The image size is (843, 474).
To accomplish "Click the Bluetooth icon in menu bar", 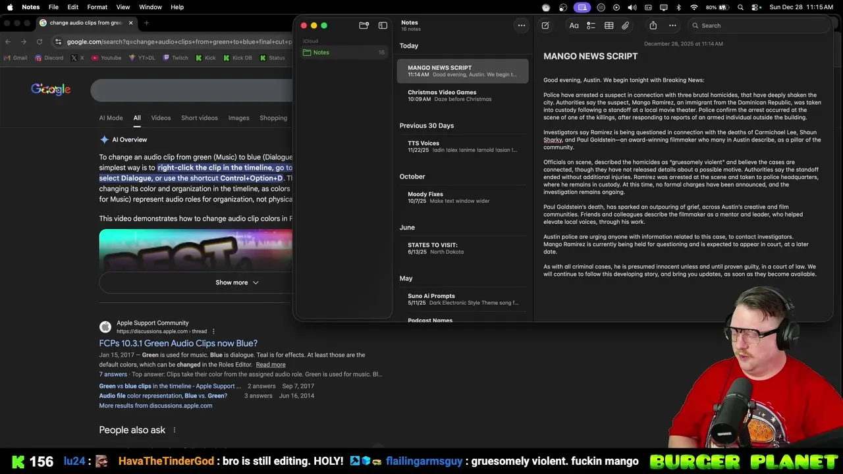I will pos(678,7).
